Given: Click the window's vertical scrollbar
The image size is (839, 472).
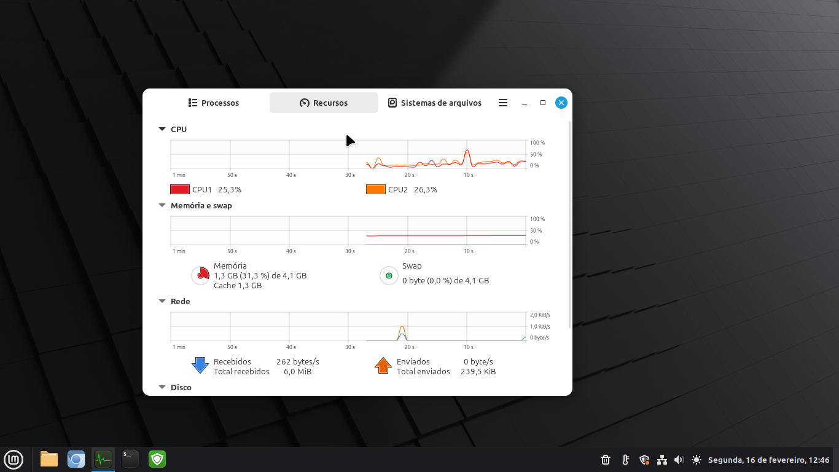Looking at the screenshot, I should click(x=570, y=224).
